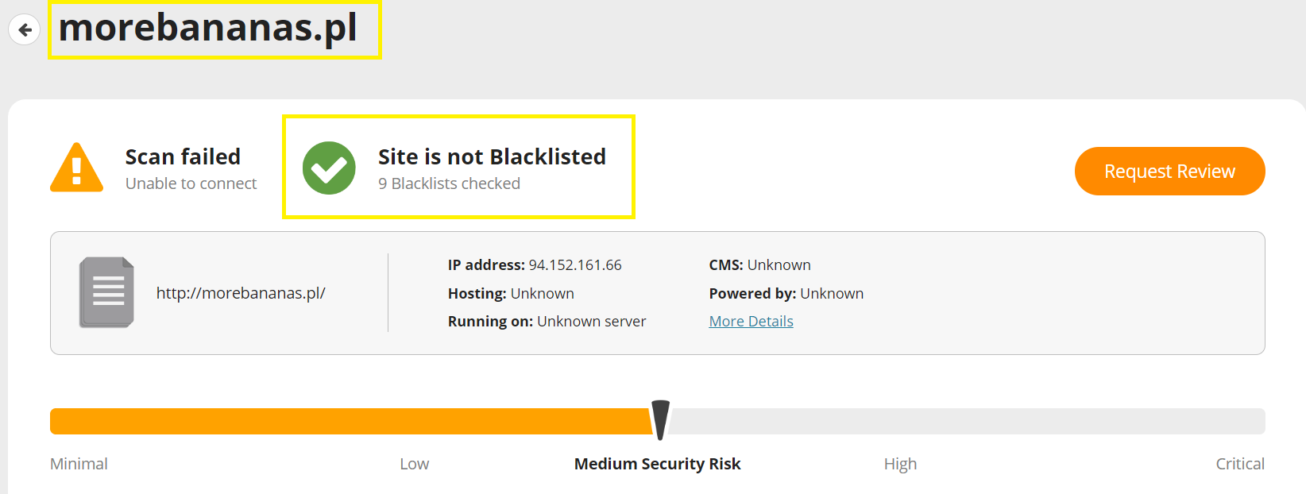Click the security risk slider marker

click(660, 419)
